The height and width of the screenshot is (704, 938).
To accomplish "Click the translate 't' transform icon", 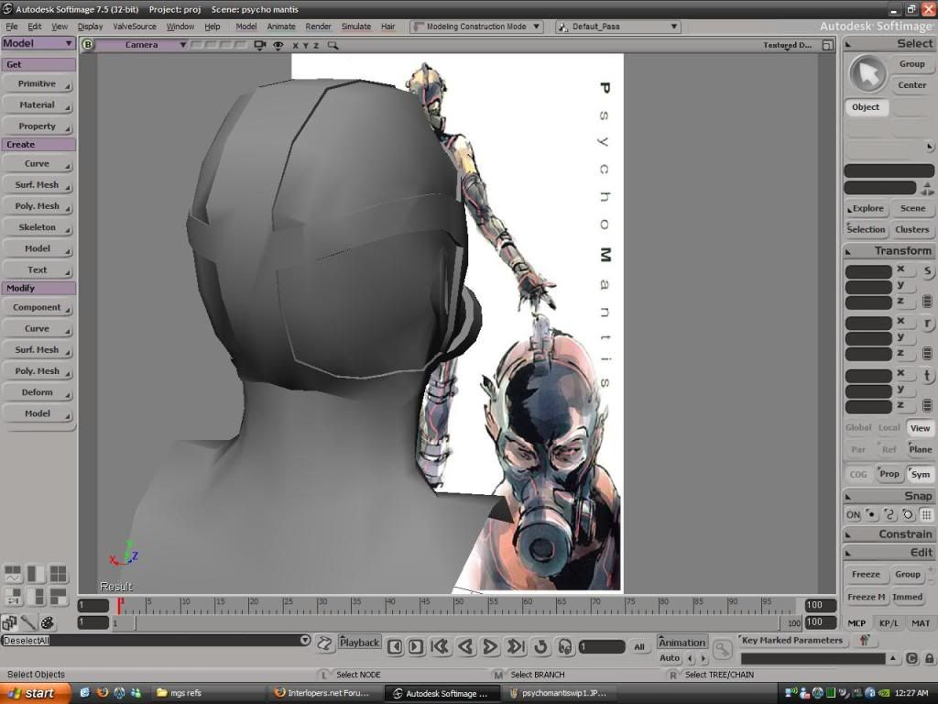I will point(927,376).
